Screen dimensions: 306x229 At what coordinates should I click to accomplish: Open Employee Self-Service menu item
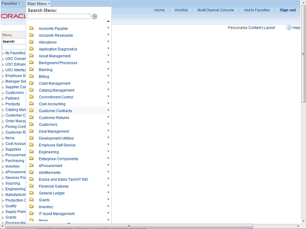pos(57,145)
